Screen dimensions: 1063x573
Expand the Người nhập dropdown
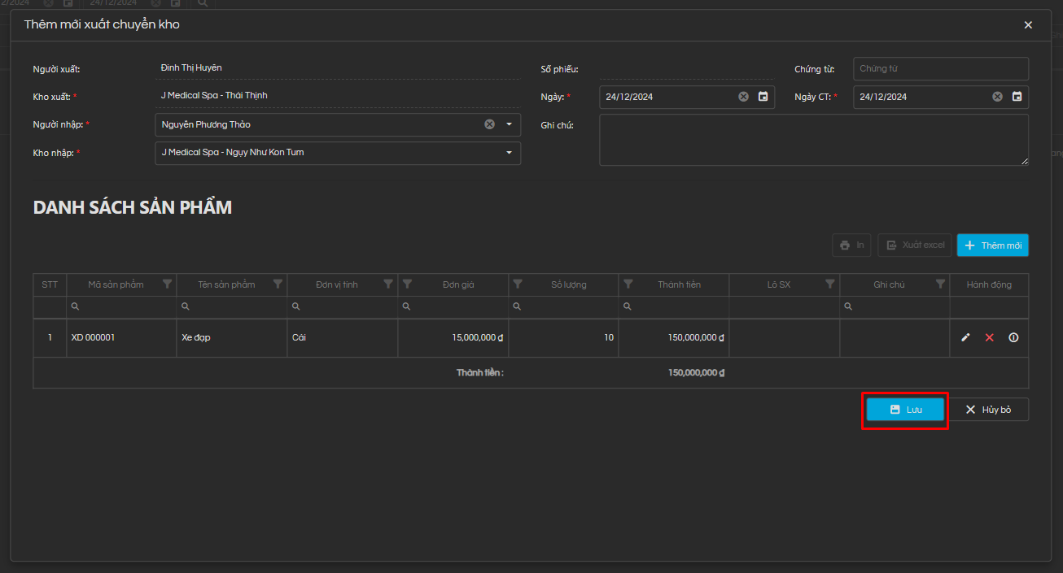pos(510,124)
